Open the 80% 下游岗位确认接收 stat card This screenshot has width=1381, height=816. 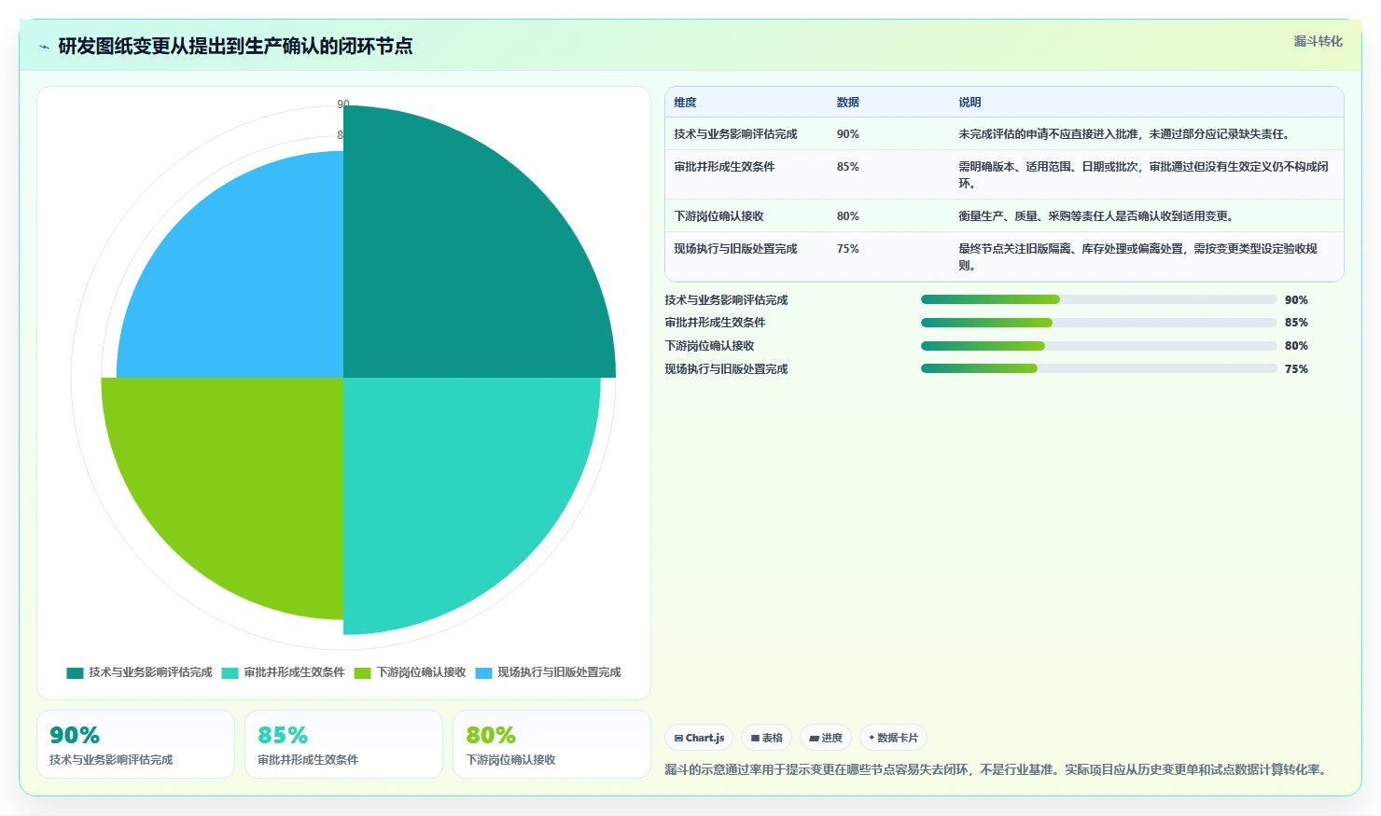click(551, 744)
